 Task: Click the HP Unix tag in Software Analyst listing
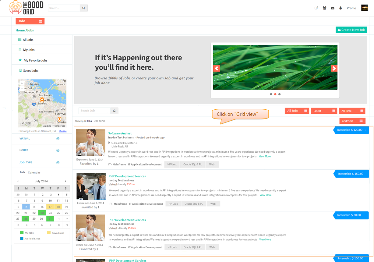pos(172,165)
